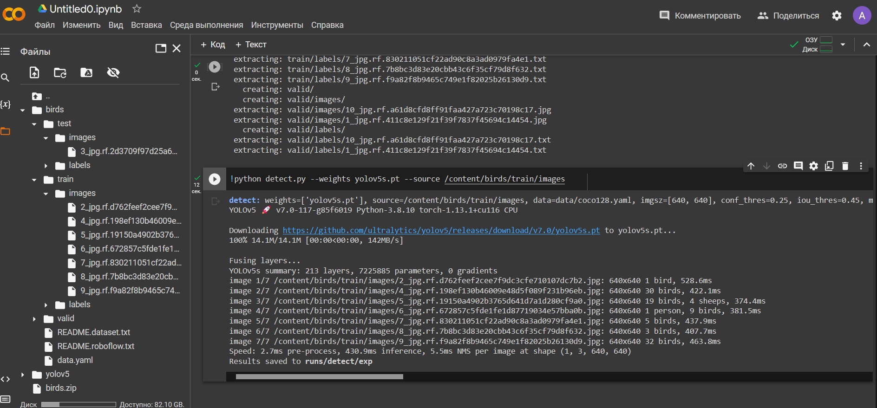Open the variables {x} sidebar icon
877x408 pixels.
tap(5, 104)
